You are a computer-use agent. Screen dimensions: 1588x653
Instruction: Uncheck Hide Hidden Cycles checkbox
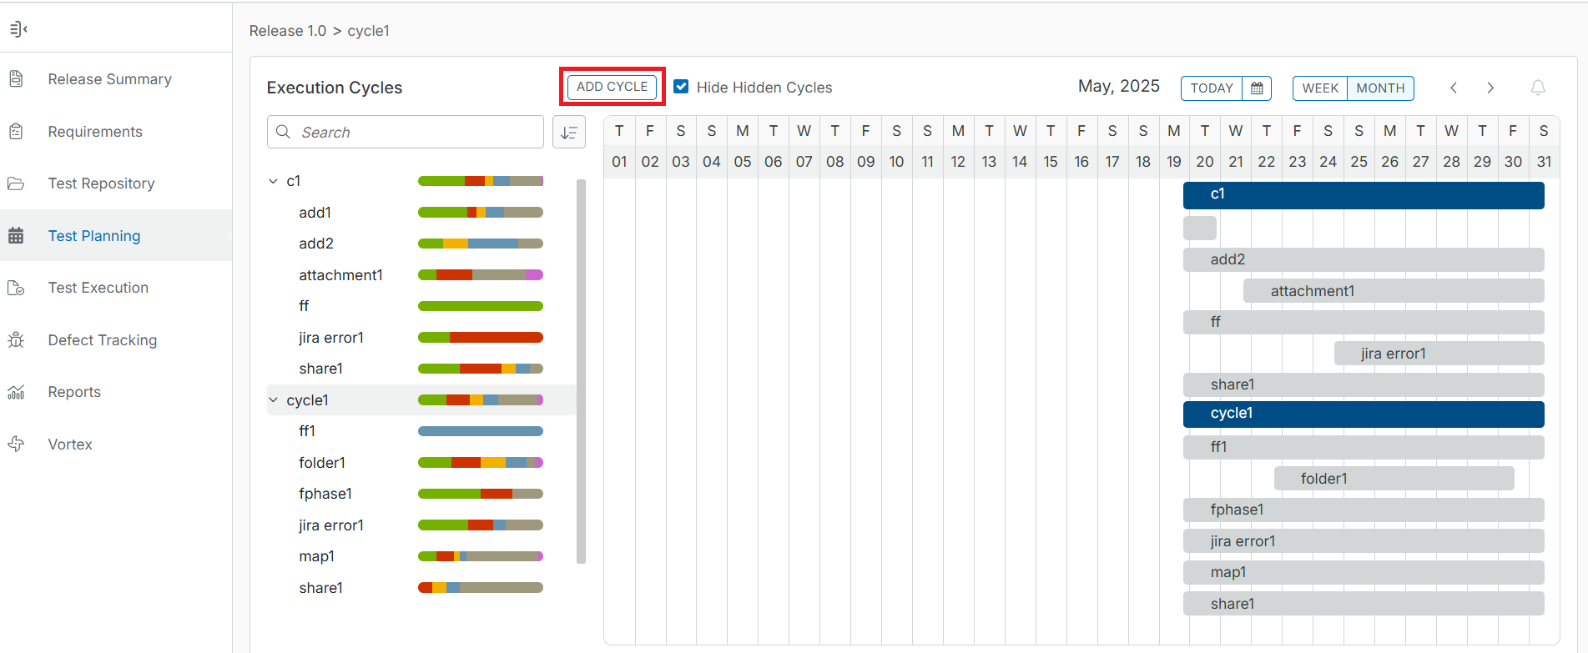(x=681, y=87)
